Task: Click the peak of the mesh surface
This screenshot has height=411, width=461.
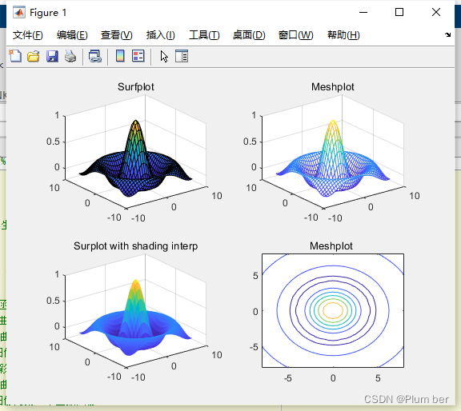Action: [x=333, y=122]
